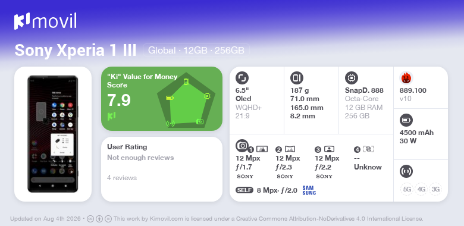Click the Samsung sensor brand logo
The image size is (464, 226).
tap(309, 190)
